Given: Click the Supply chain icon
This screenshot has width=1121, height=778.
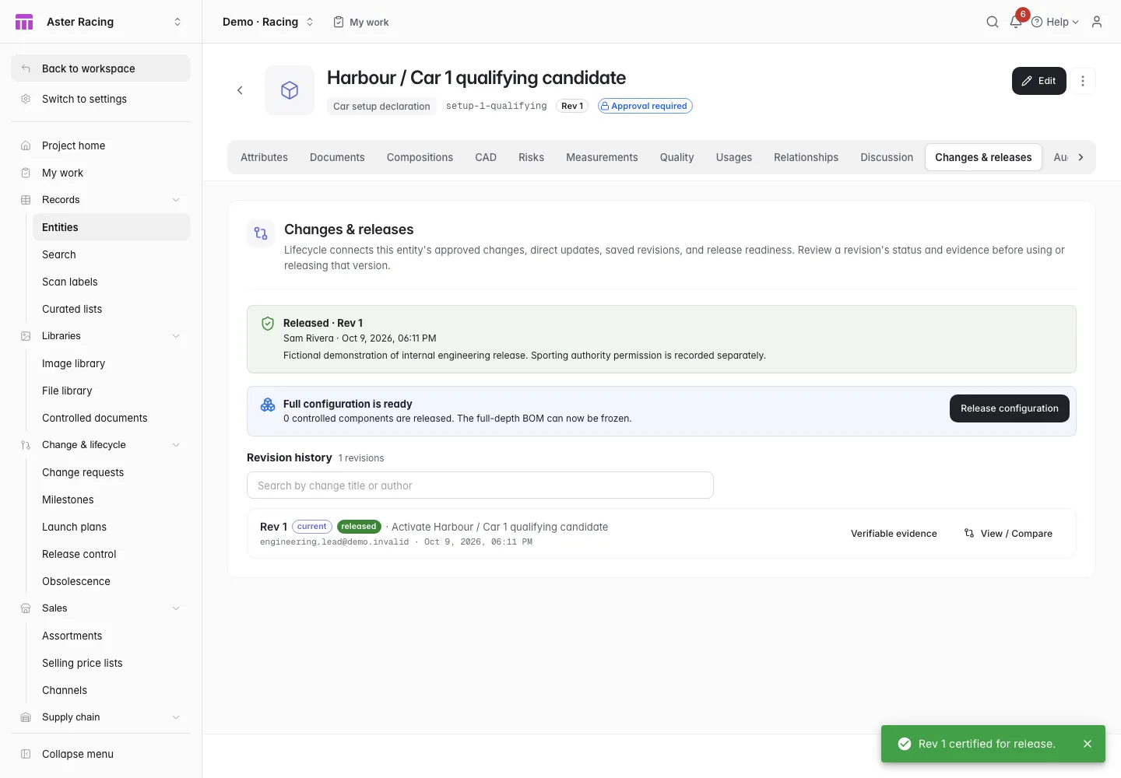Looking at the screenshot, I should pyautogui.click(x=26, y=717).
